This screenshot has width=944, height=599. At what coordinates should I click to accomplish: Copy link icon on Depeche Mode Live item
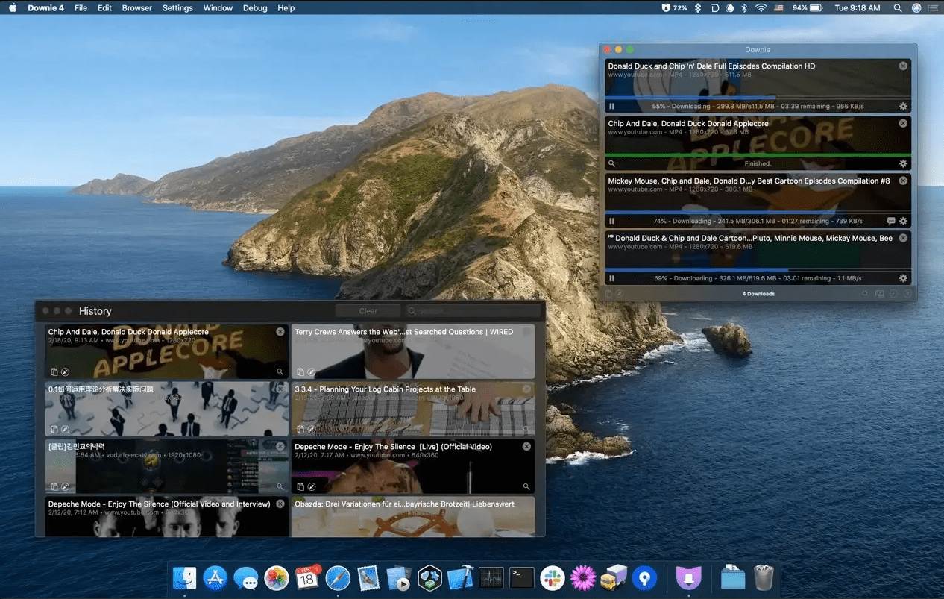click(300, 486)
